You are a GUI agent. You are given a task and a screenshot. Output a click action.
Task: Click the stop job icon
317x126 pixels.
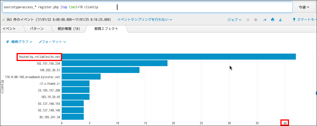[256, 20]
